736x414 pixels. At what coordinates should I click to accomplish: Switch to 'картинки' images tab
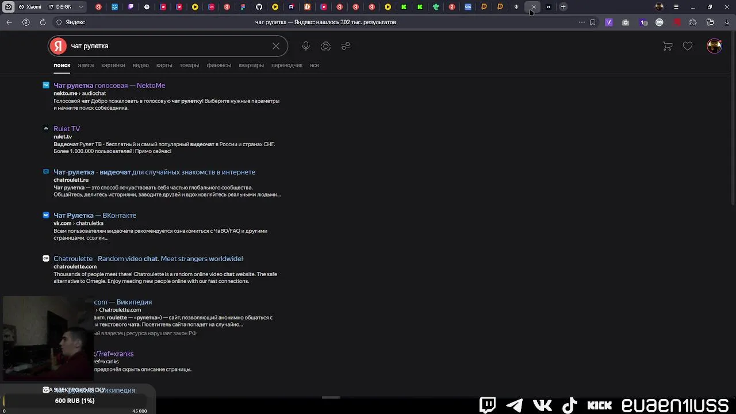(113, 66)
